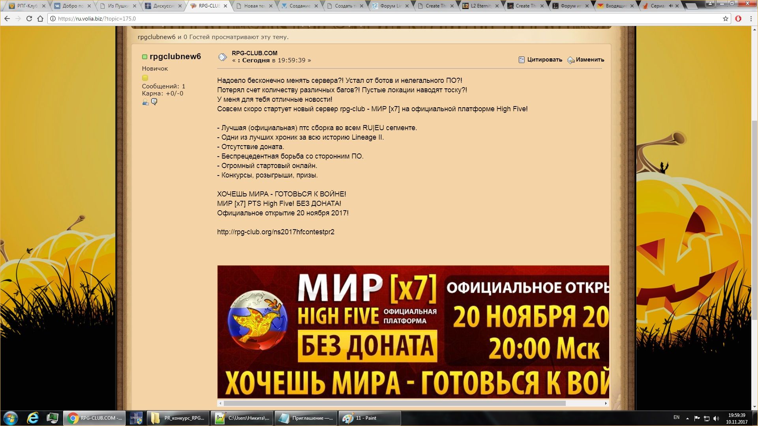Click the Opera extension icon in toolbar

(738, 19)
